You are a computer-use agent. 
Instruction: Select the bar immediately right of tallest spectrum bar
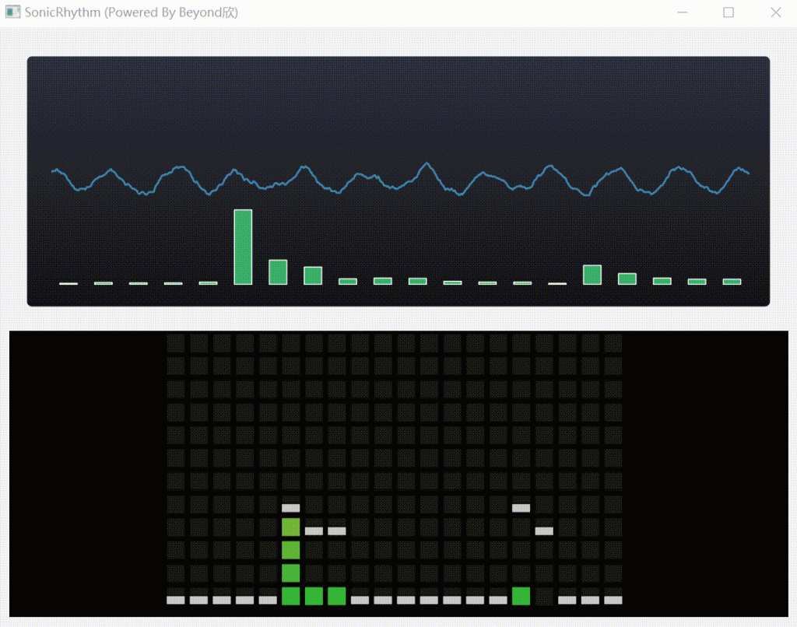tap(278, 271)
